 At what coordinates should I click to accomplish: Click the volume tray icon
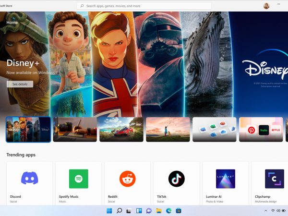pyautogui.click(x=278, y=211)
